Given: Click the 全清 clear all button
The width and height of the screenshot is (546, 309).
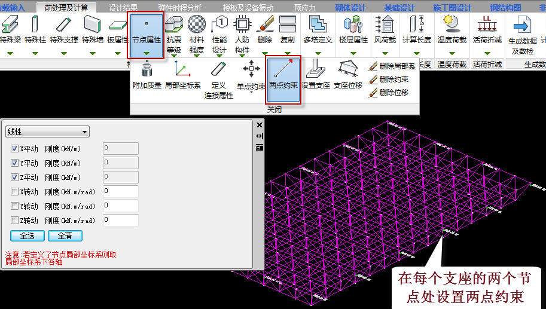Looking at the screenshot, I should click(65, 236).
